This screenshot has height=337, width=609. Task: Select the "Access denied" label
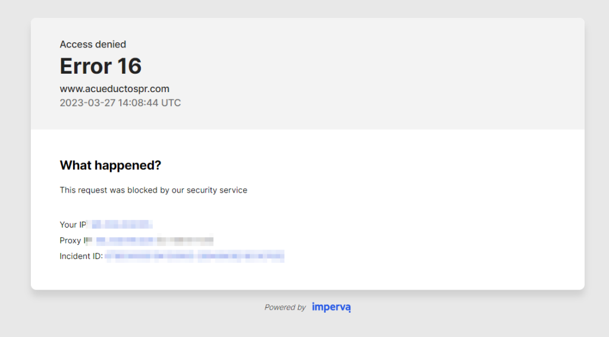pos(93,45)
